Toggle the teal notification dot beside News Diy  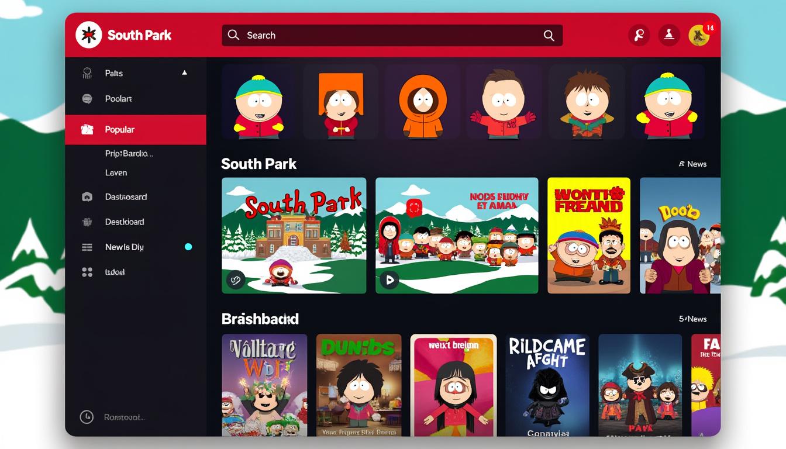(188, 247)
